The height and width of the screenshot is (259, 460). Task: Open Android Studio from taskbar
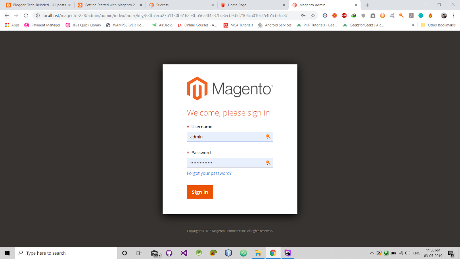199,253
